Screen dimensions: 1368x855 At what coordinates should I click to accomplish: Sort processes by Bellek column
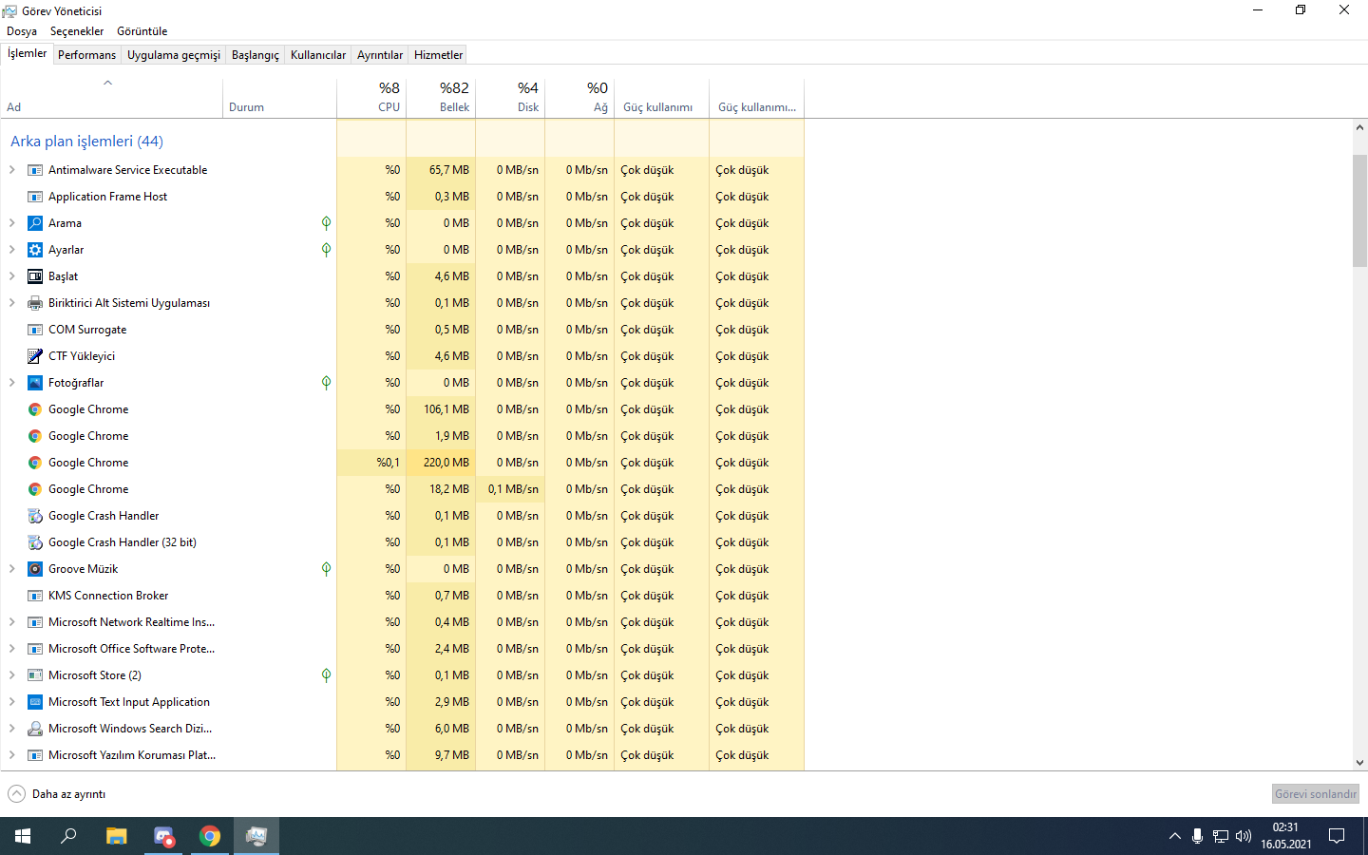click(441, 97)
